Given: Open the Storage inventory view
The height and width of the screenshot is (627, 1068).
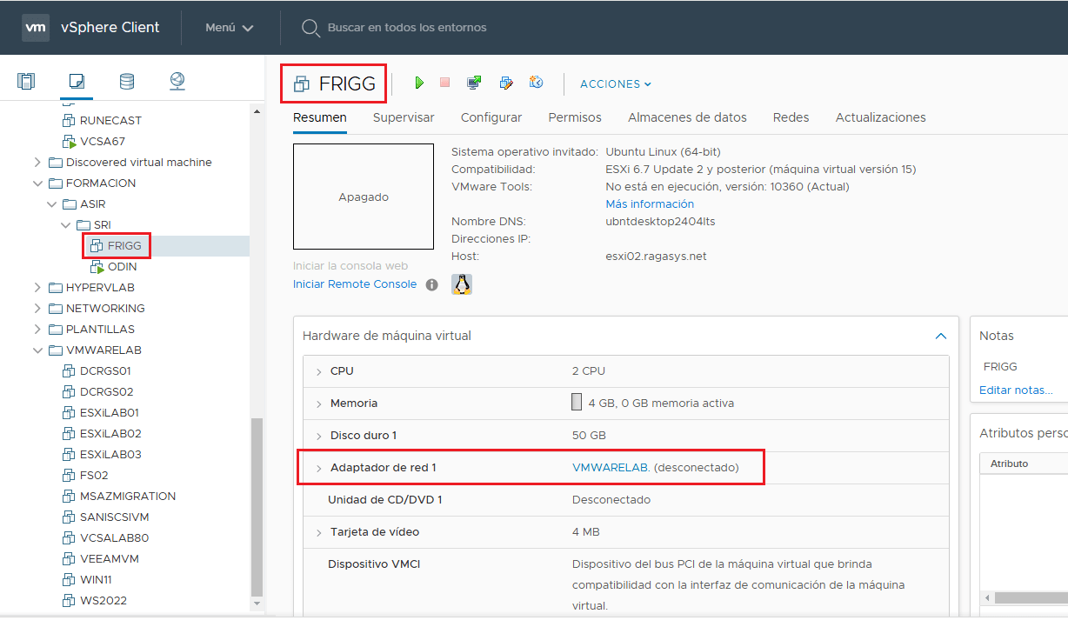Looking at the screenshot, I should click(127, 82).
